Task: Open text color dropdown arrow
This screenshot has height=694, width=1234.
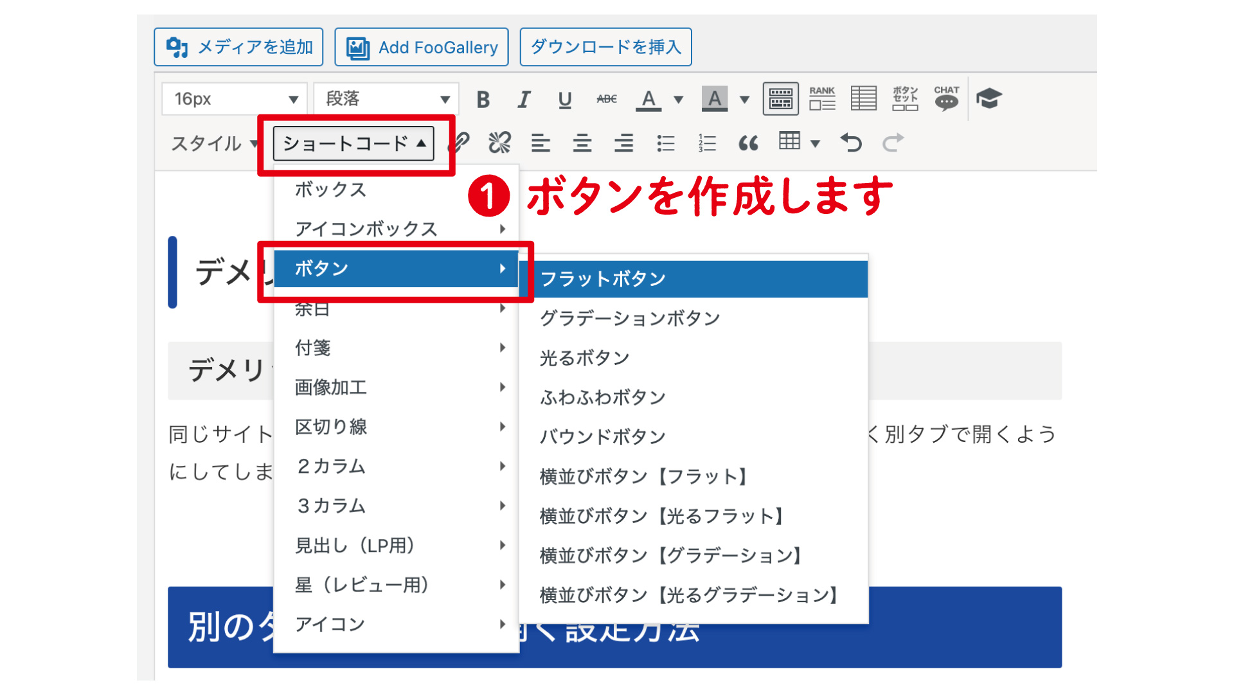Action: click(x=678, y=100)
